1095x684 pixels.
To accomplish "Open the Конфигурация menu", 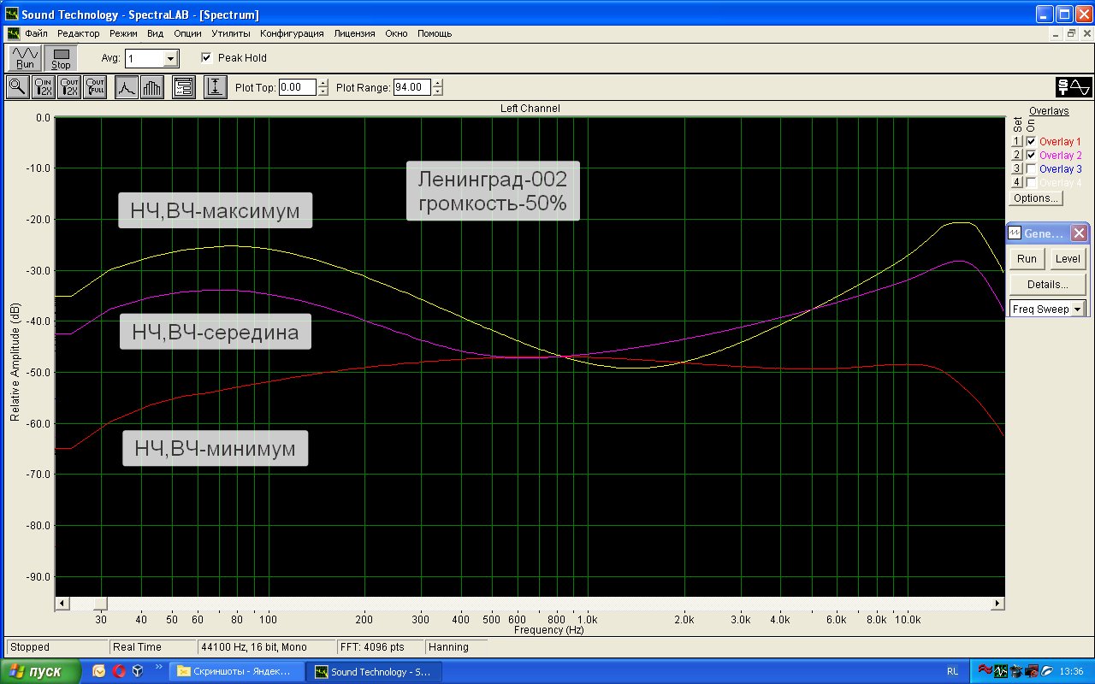I will coord(292,33).
